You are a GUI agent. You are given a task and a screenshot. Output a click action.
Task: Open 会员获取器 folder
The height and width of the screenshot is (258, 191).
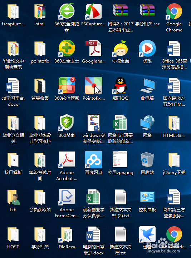pyautogui.click(x=40, y=198)
